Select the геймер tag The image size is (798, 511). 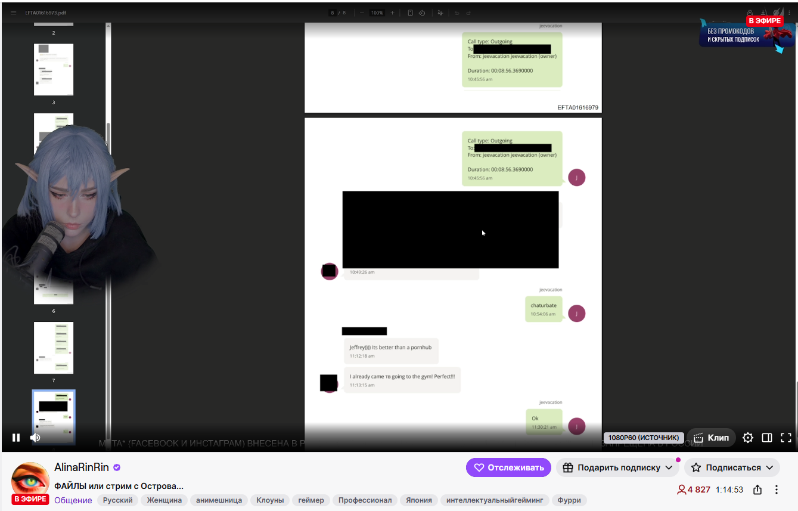(x=311, y=500)
